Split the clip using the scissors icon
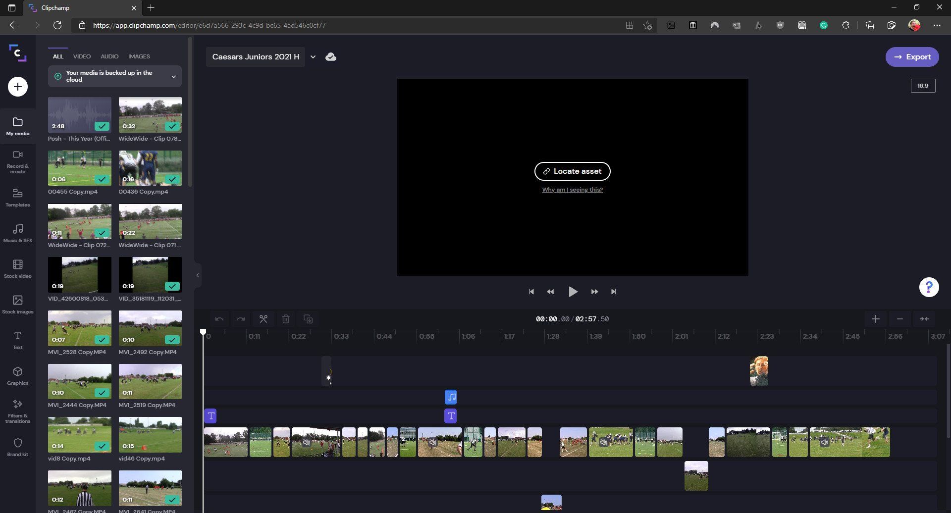 pos(264,318)
